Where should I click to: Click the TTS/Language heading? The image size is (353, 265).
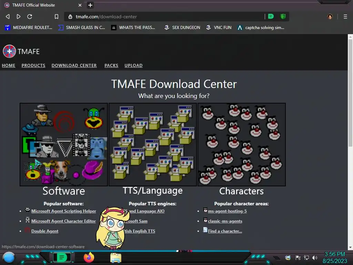click(153, 190)
